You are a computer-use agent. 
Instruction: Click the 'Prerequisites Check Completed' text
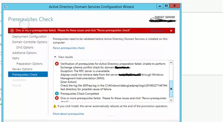tap(80, 94)
